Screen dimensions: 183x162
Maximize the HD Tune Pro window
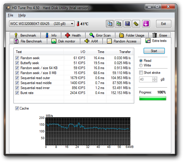157,7
